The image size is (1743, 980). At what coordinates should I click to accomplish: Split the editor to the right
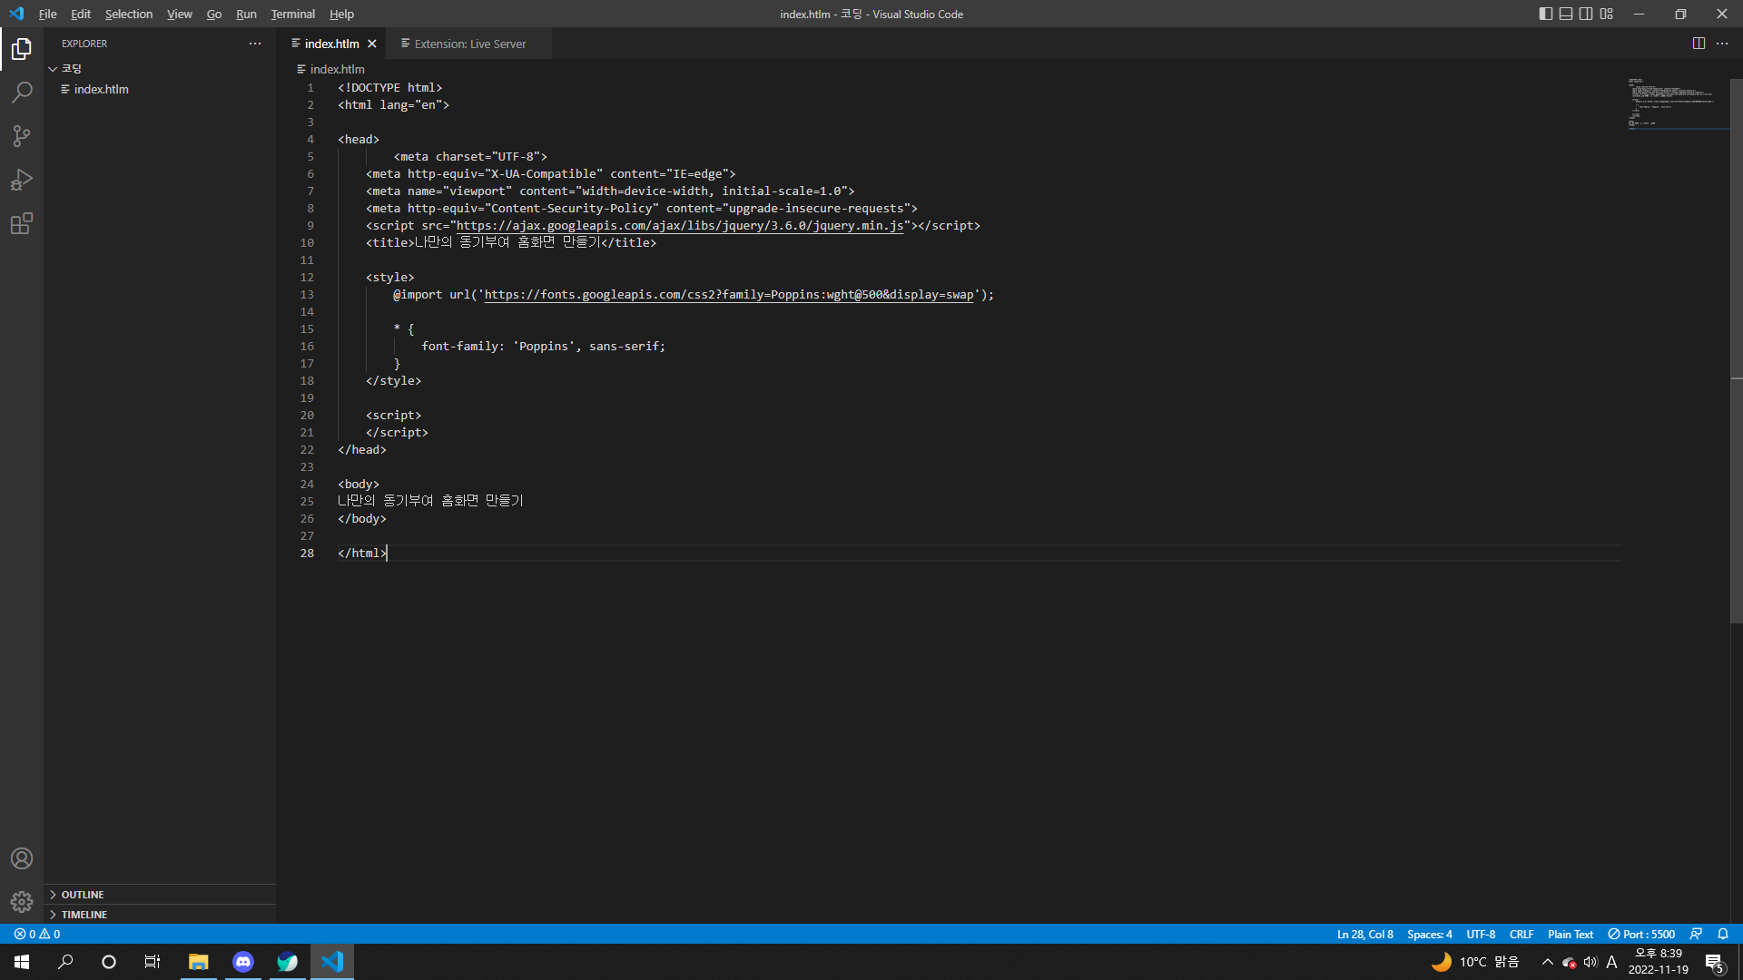pyautogui.click(x=1699, y=44)
